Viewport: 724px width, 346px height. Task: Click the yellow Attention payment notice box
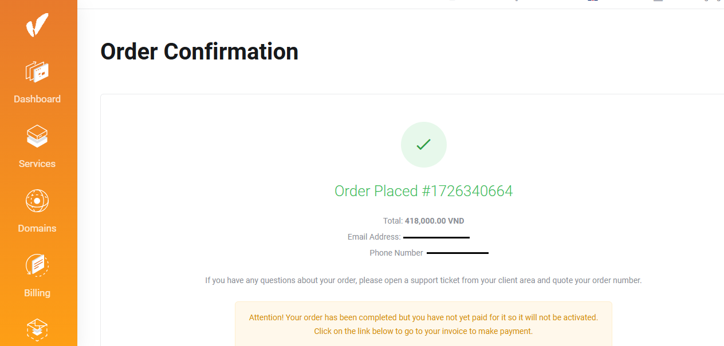[x=423, y=324]
